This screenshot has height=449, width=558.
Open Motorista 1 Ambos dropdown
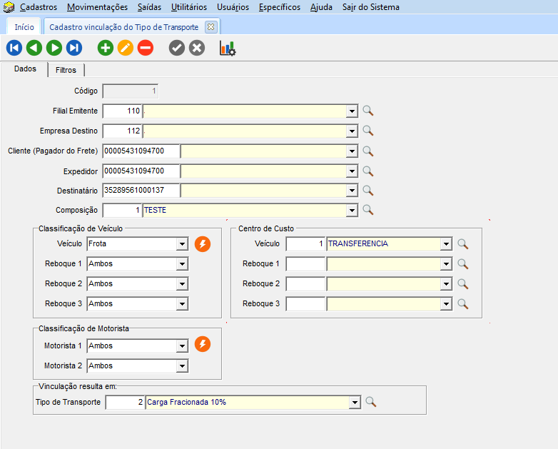[182, 345]
